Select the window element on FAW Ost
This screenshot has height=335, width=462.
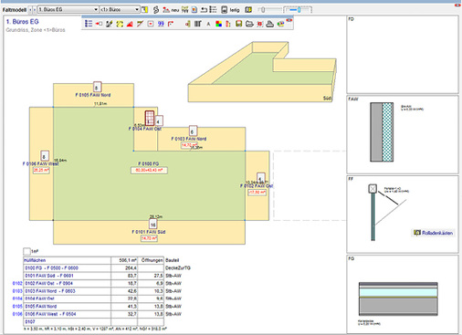tap(150, 118)
